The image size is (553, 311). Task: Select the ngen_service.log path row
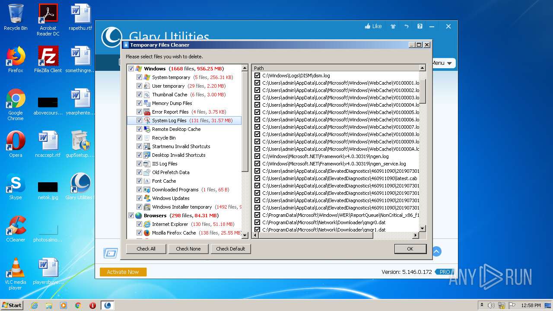(x=335, y=164)
